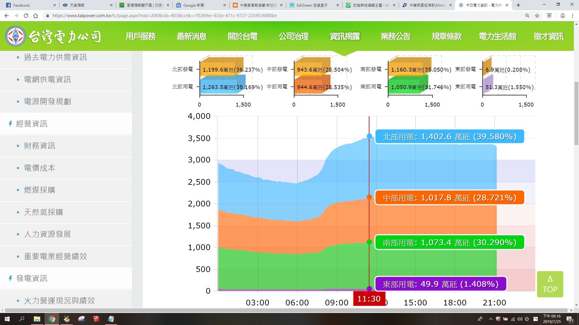579x325 pixels.
Task: Click the Taipower company logo
Action: (x=53, y=36)
